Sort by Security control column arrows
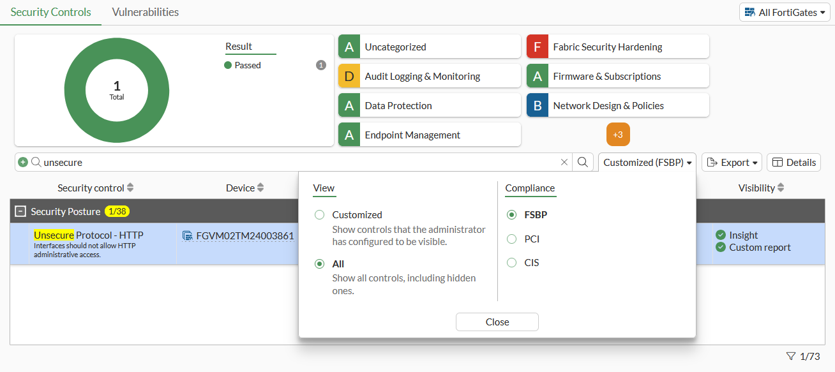835x372 pixels. point(130,188)
